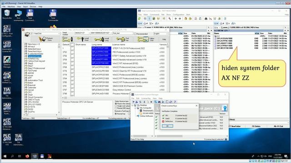This screenshot has width=291, height=163.
Task: Open the Windows Start menu
Action: coord(5,156)
